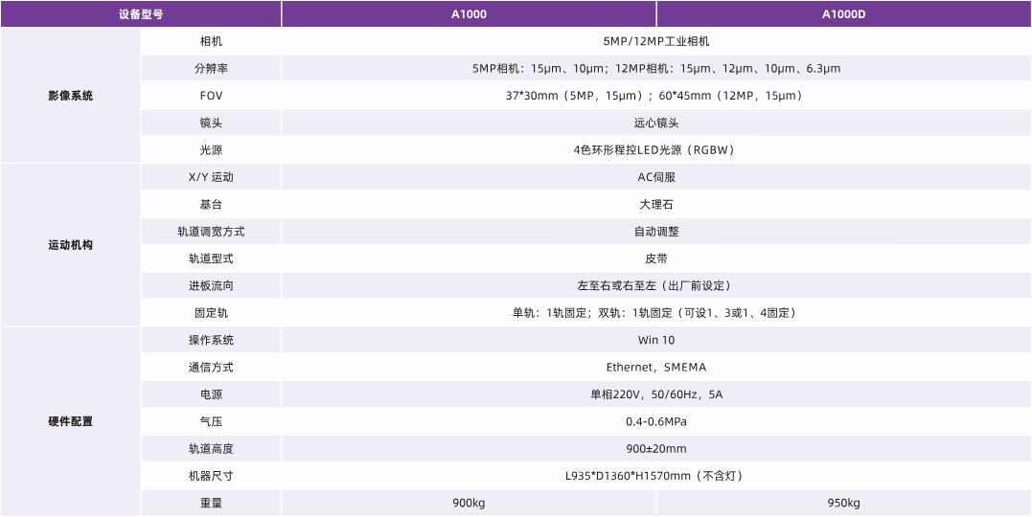Viewport: 1032px width, 517px height.
Task: Select the Ethernet, SMEMA cell
Action: coord(655,367)
